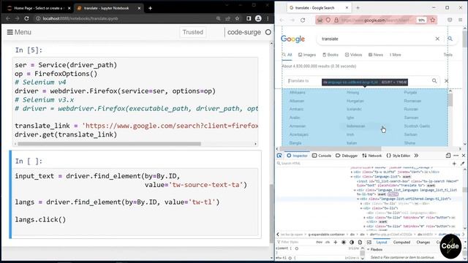Click the Google search magnifier button
The width and height of the screenshot is (468, 263).
(450, 39)
